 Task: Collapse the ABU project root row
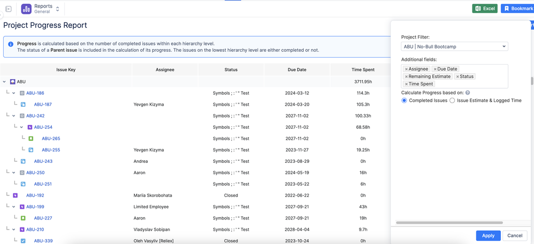5,82
